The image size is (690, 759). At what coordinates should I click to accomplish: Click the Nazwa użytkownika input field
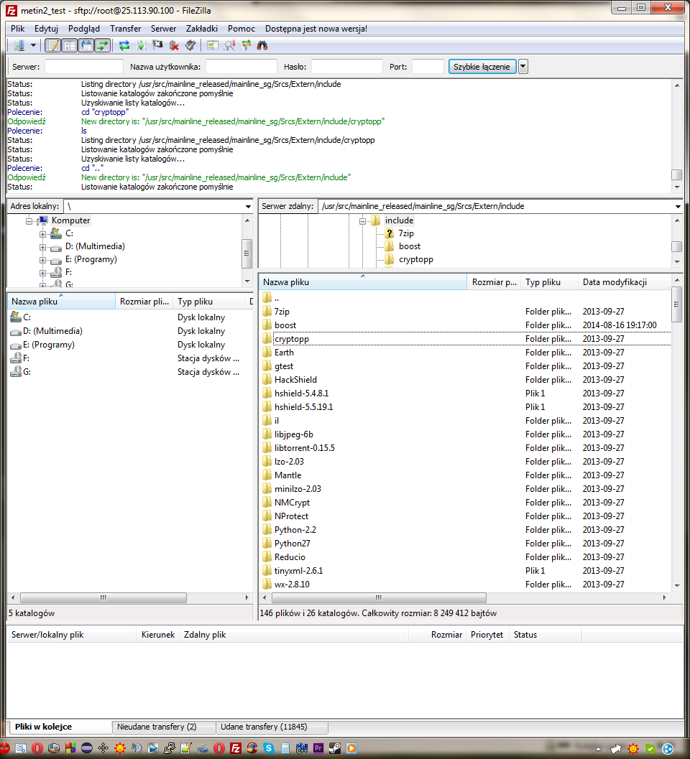pyautogui.click(x=241, y=66)
